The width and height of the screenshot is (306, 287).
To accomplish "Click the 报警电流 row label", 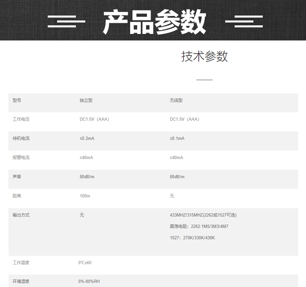I will click(x=21, y=158).
